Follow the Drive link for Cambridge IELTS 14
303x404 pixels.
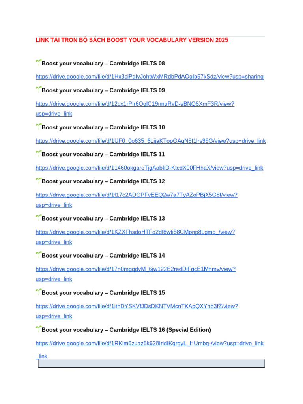pos(135,269)
